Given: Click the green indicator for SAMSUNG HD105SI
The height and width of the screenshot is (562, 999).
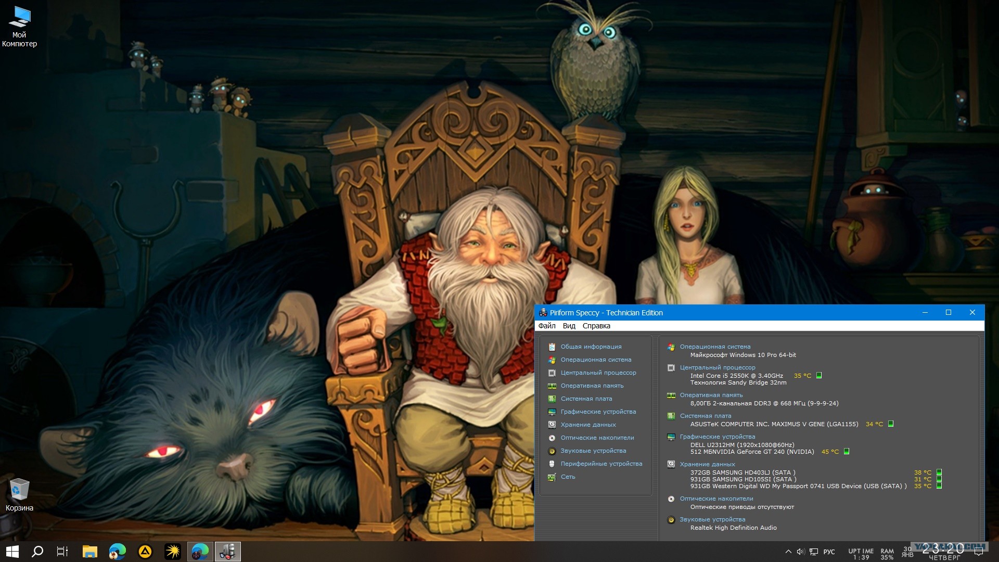Looking at the screenshot, I should (939, 479).
